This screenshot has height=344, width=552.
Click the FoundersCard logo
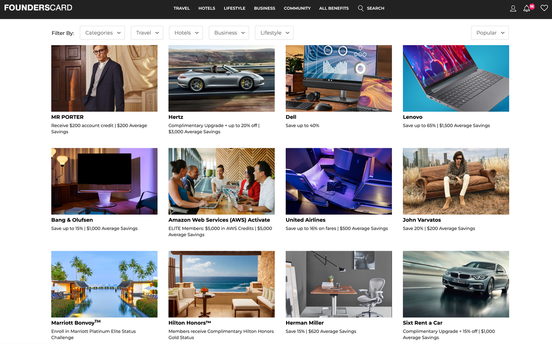38,8
